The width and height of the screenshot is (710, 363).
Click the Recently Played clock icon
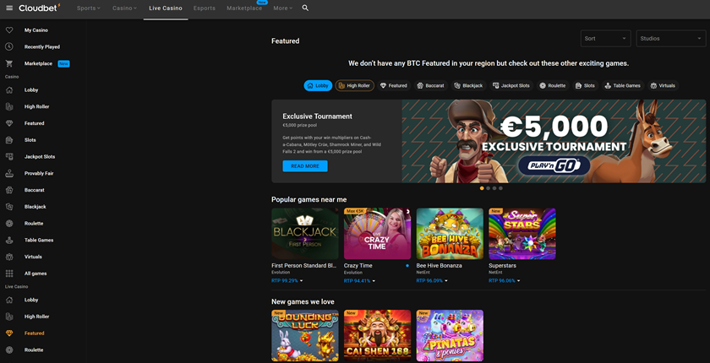[9, 47]
